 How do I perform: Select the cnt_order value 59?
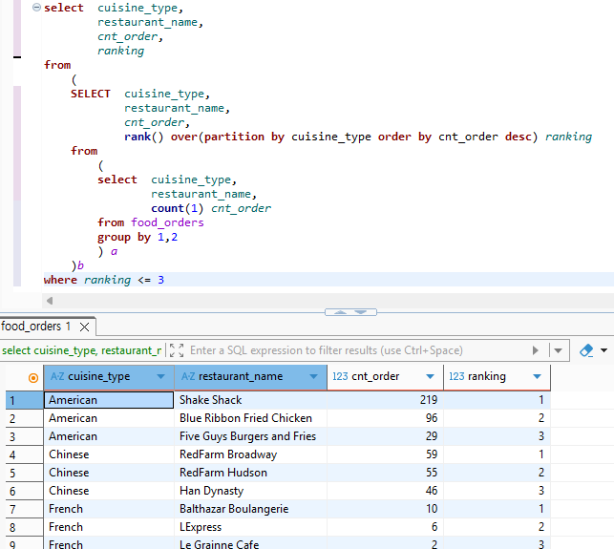click(386, 454)
